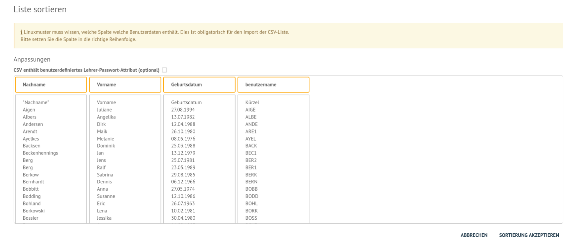This screenshot has width=569, height=245.
Task: Click the birth date '13.07.1982'
Action: (x=183, y=117)
